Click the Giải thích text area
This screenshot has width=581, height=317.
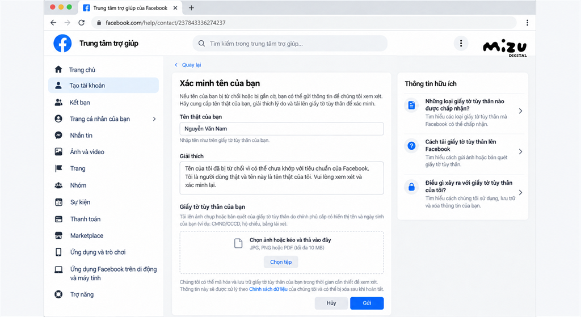[x=281, y=177]
